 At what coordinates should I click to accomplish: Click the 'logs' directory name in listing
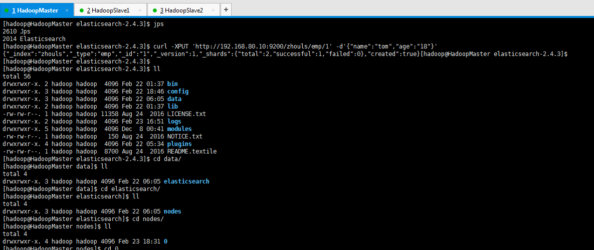174,121
